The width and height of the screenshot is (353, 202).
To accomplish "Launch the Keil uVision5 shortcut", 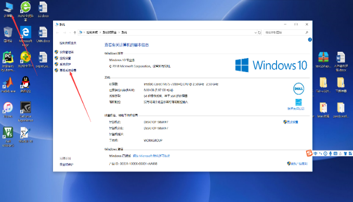I will pos(8,137).
